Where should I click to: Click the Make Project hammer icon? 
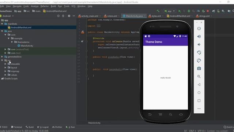pos(158,11)
